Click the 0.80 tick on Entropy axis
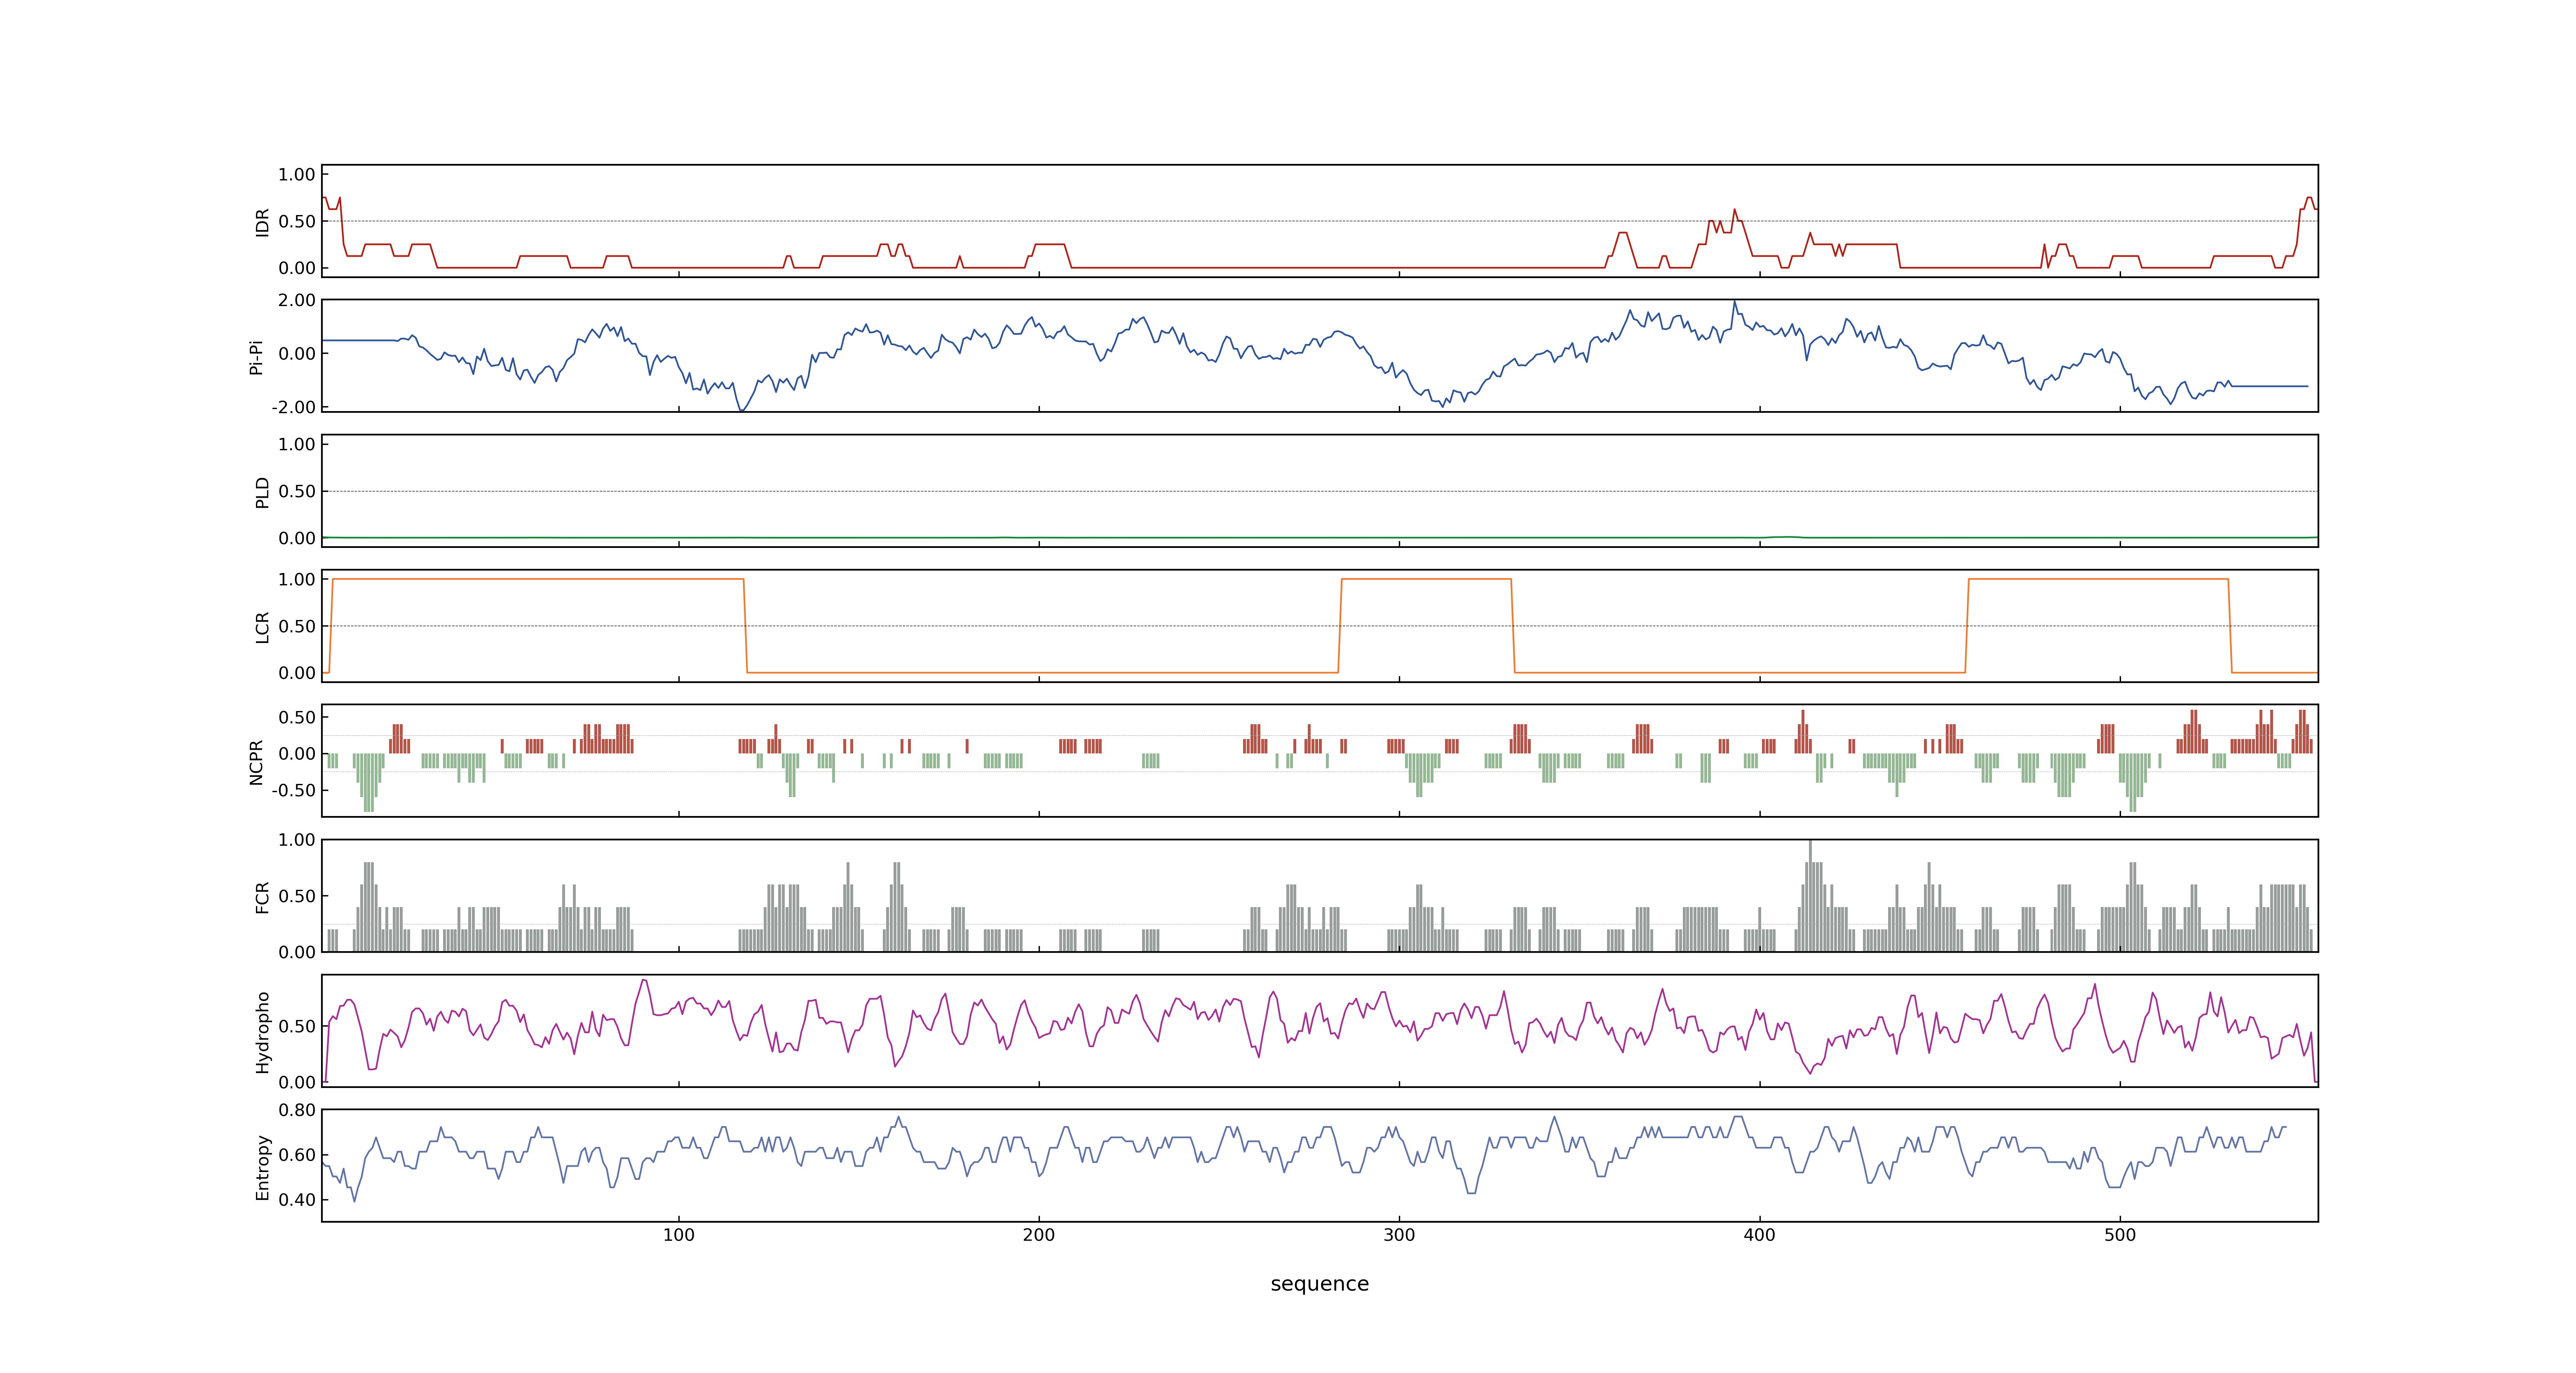This screenshot has height=1373, width=2576. (x=297, y=1110)
